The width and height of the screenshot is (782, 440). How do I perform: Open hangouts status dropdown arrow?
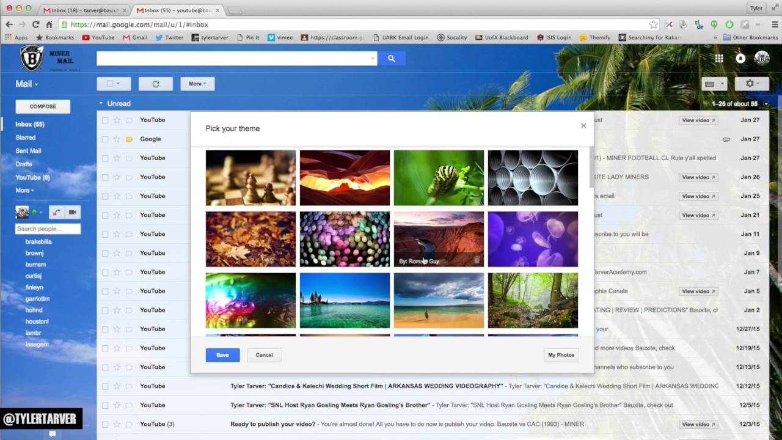coord(41,213)
